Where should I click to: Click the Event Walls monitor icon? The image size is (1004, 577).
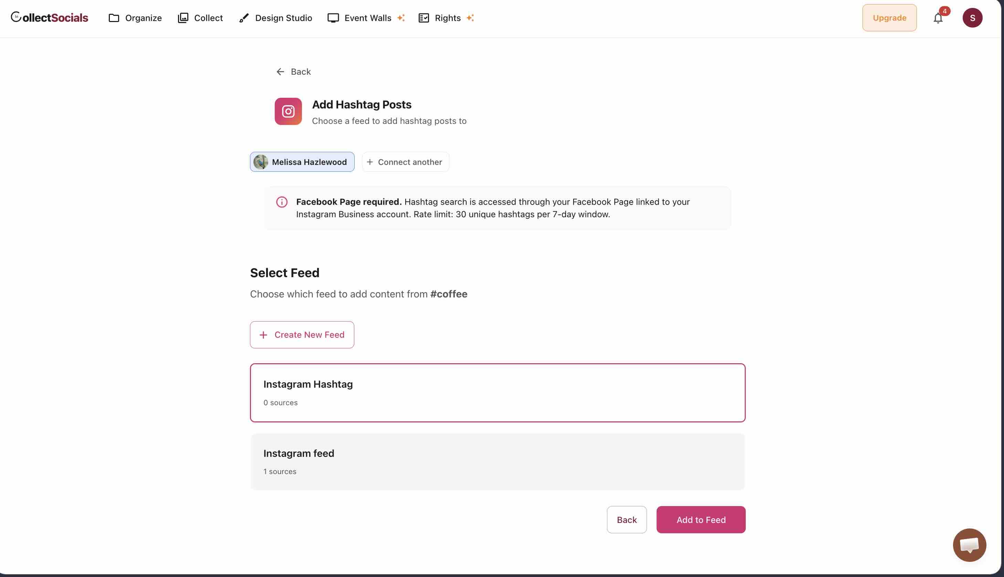pos(333,18)
